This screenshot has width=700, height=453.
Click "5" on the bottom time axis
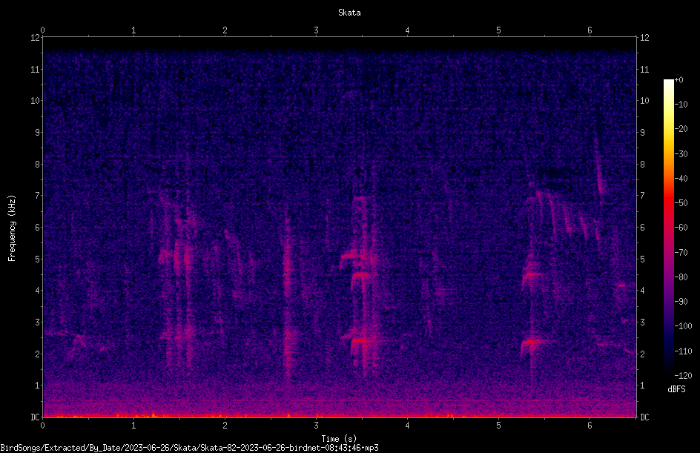coord(498,426)
